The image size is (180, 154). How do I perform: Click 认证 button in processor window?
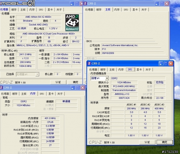pos(58,82)
